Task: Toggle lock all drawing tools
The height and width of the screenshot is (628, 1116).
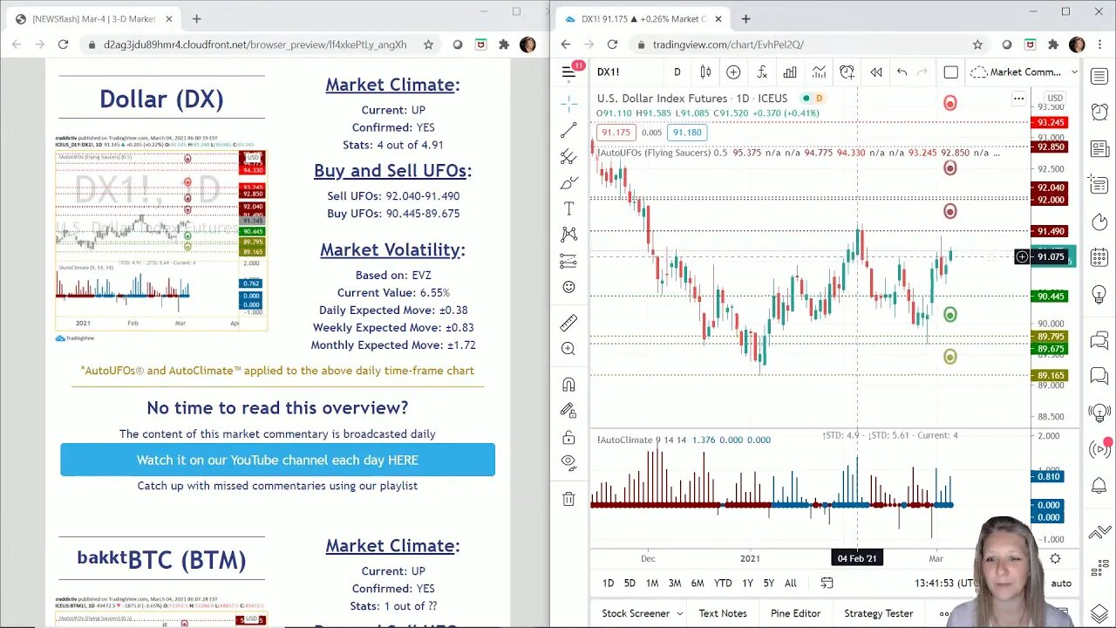Action: (568, 437)
